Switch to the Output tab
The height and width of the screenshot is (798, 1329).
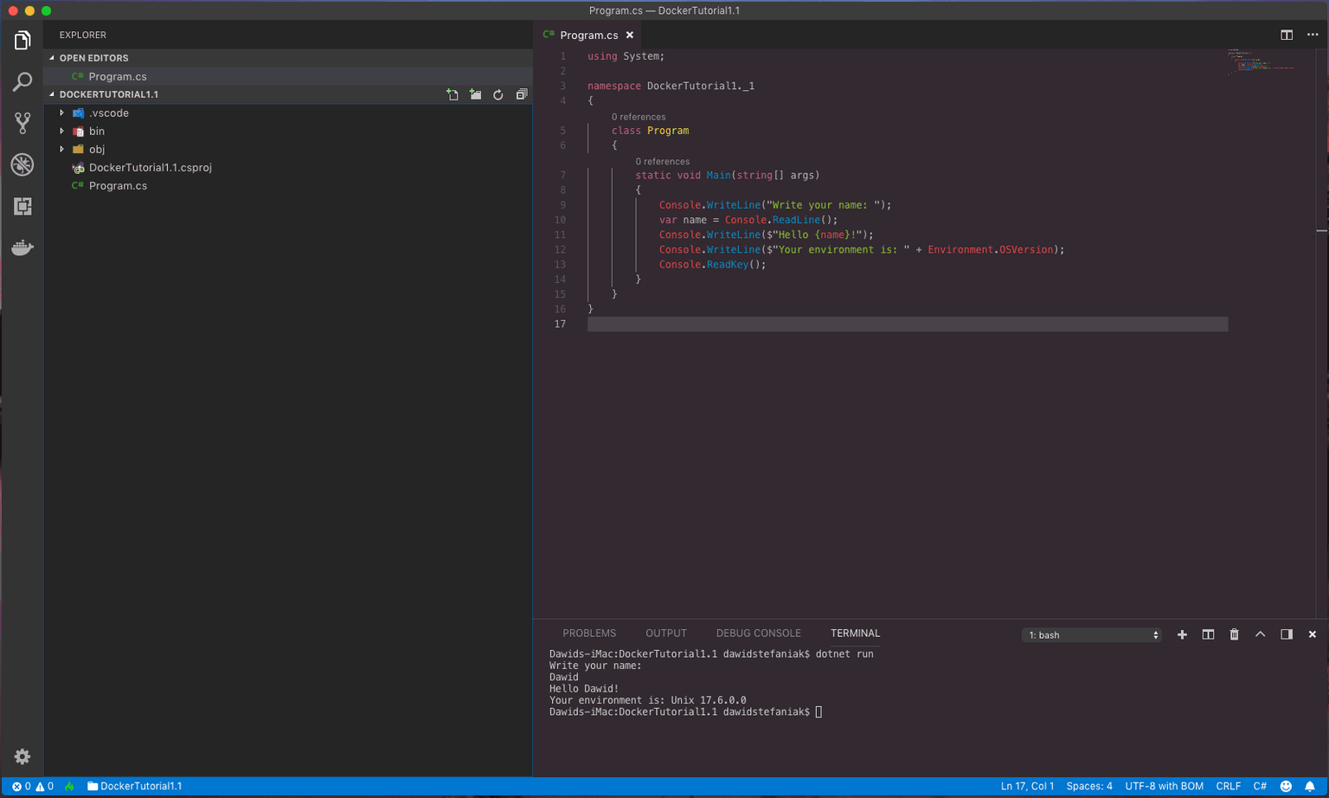click(666, 634)
